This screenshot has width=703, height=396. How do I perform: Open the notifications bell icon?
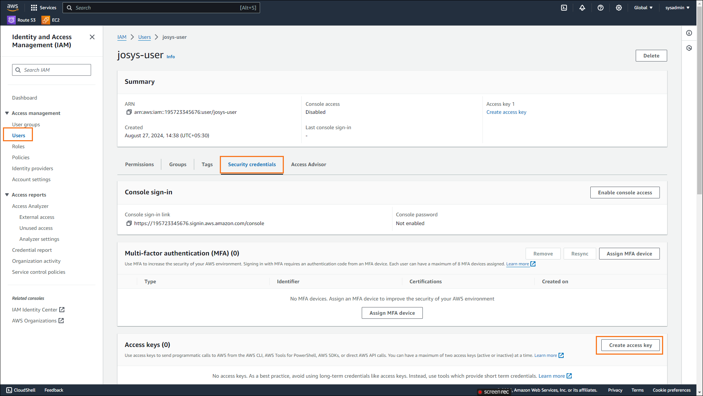582,8
